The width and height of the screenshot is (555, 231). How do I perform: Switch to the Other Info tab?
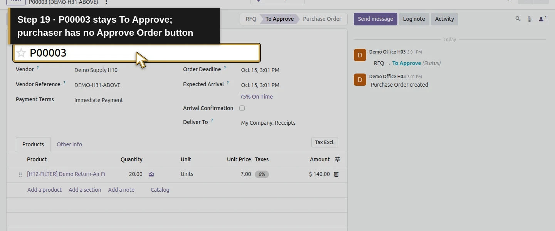69,144
